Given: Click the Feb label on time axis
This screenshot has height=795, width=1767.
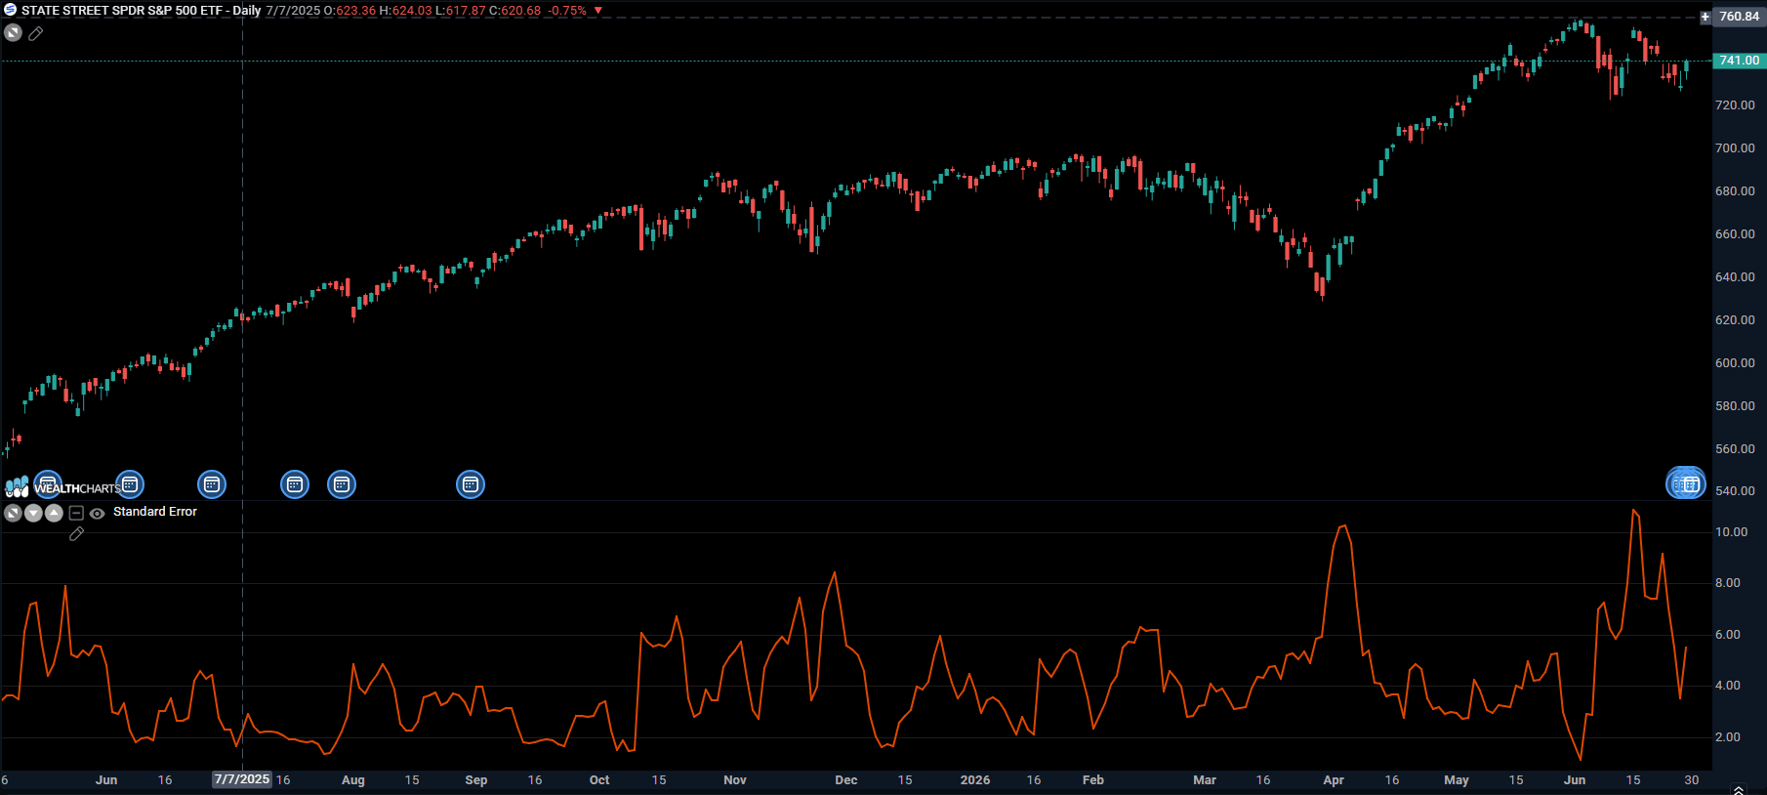Looking at the screenshot, I should 1093,780.
